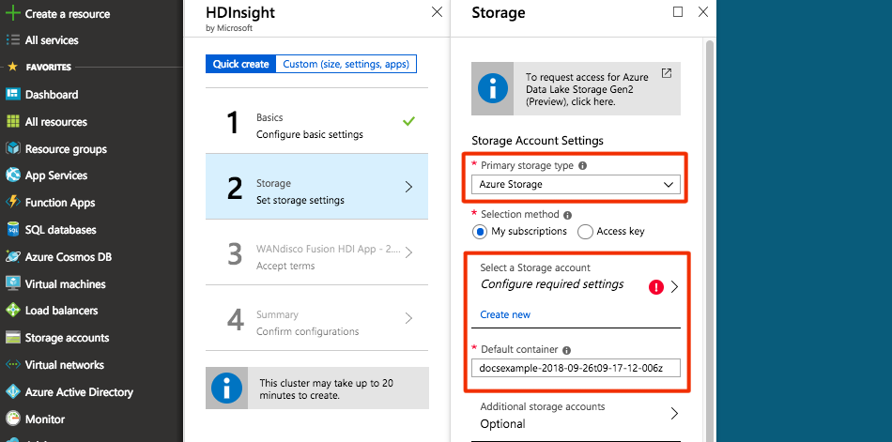Click the Function Apps lightning icon
The image size is (892, 442).
(12, 203)
